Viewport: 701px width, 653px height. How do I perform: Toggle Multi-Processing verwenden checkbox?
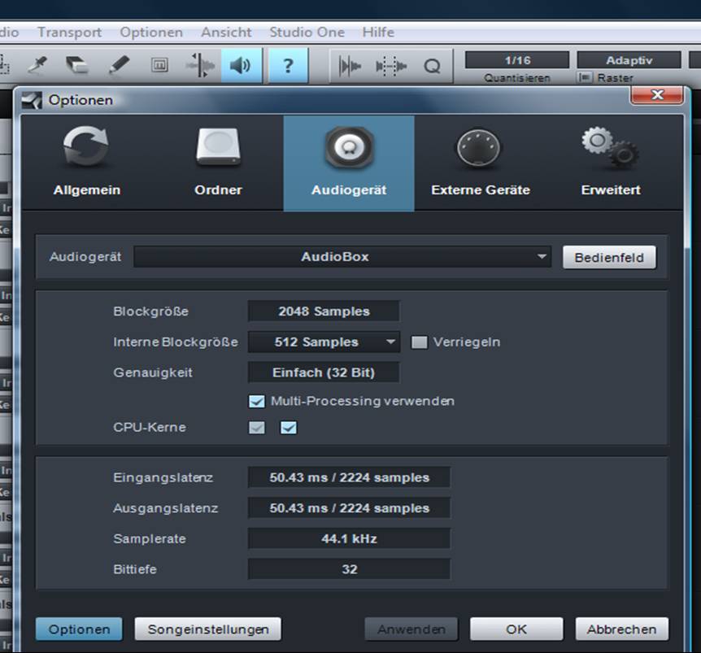coord(257,402)
